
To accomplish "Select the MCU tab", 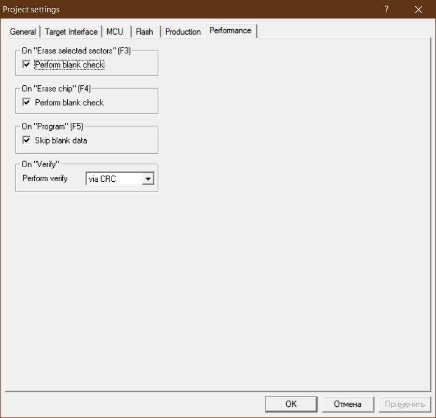I will tap(115, 32).
